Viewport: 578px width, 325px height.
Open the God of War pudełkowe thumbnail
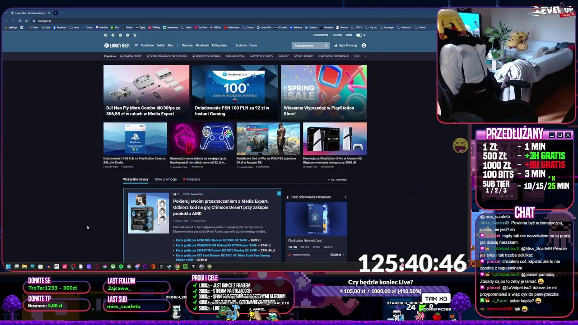pyautogui.click(x=268, y=139)
